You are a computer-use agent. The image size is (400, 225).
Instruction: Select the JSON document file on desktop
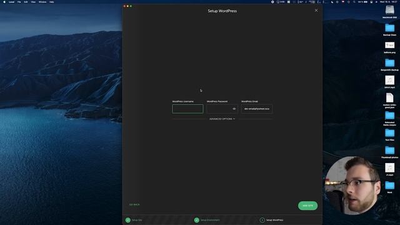pyautogui.click(x=389, y=101)
